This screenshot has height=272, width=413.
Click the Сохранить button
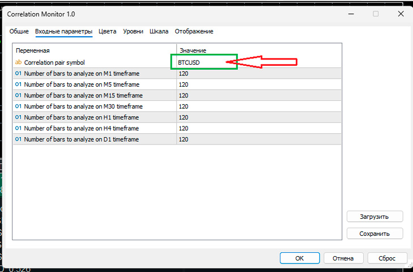pos(374,233)
